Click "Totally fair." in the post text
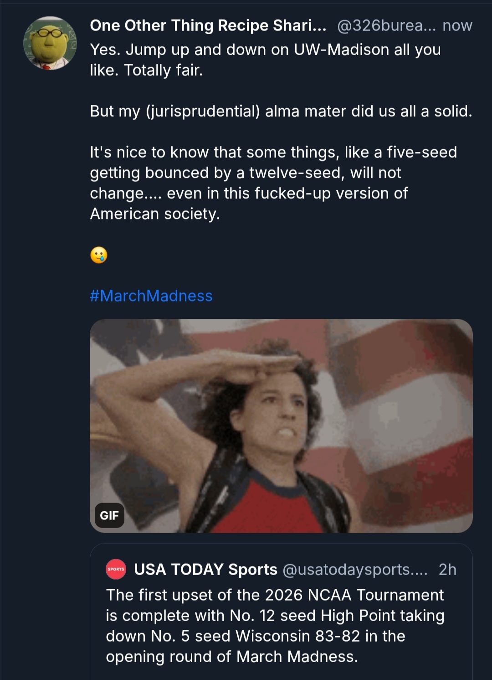 164,70
